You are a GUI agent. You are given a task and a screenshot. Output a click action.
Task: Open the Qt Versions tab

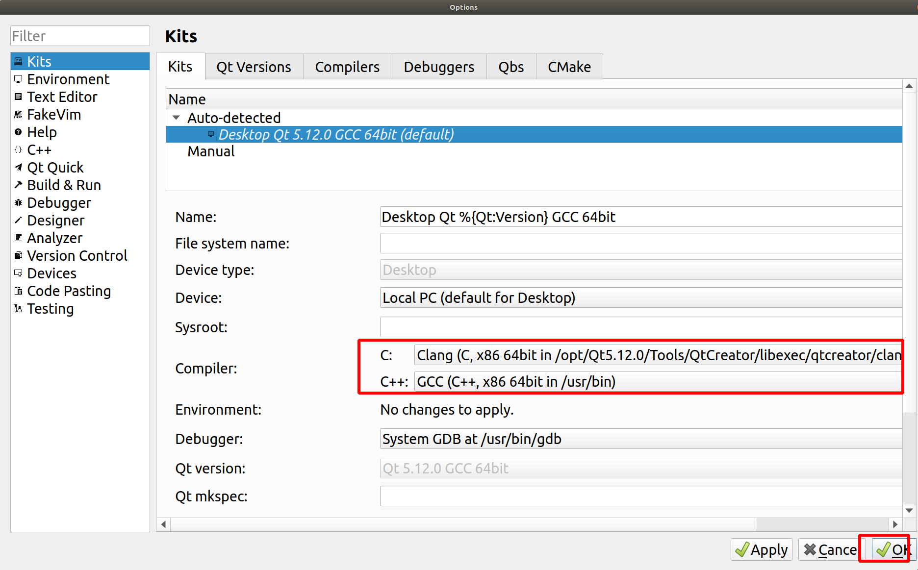254,66
